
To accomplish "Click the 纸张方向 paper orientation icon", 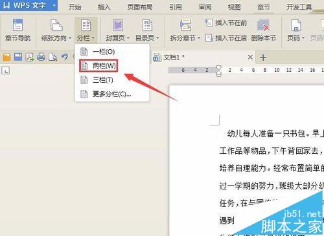I will point(56,25).
